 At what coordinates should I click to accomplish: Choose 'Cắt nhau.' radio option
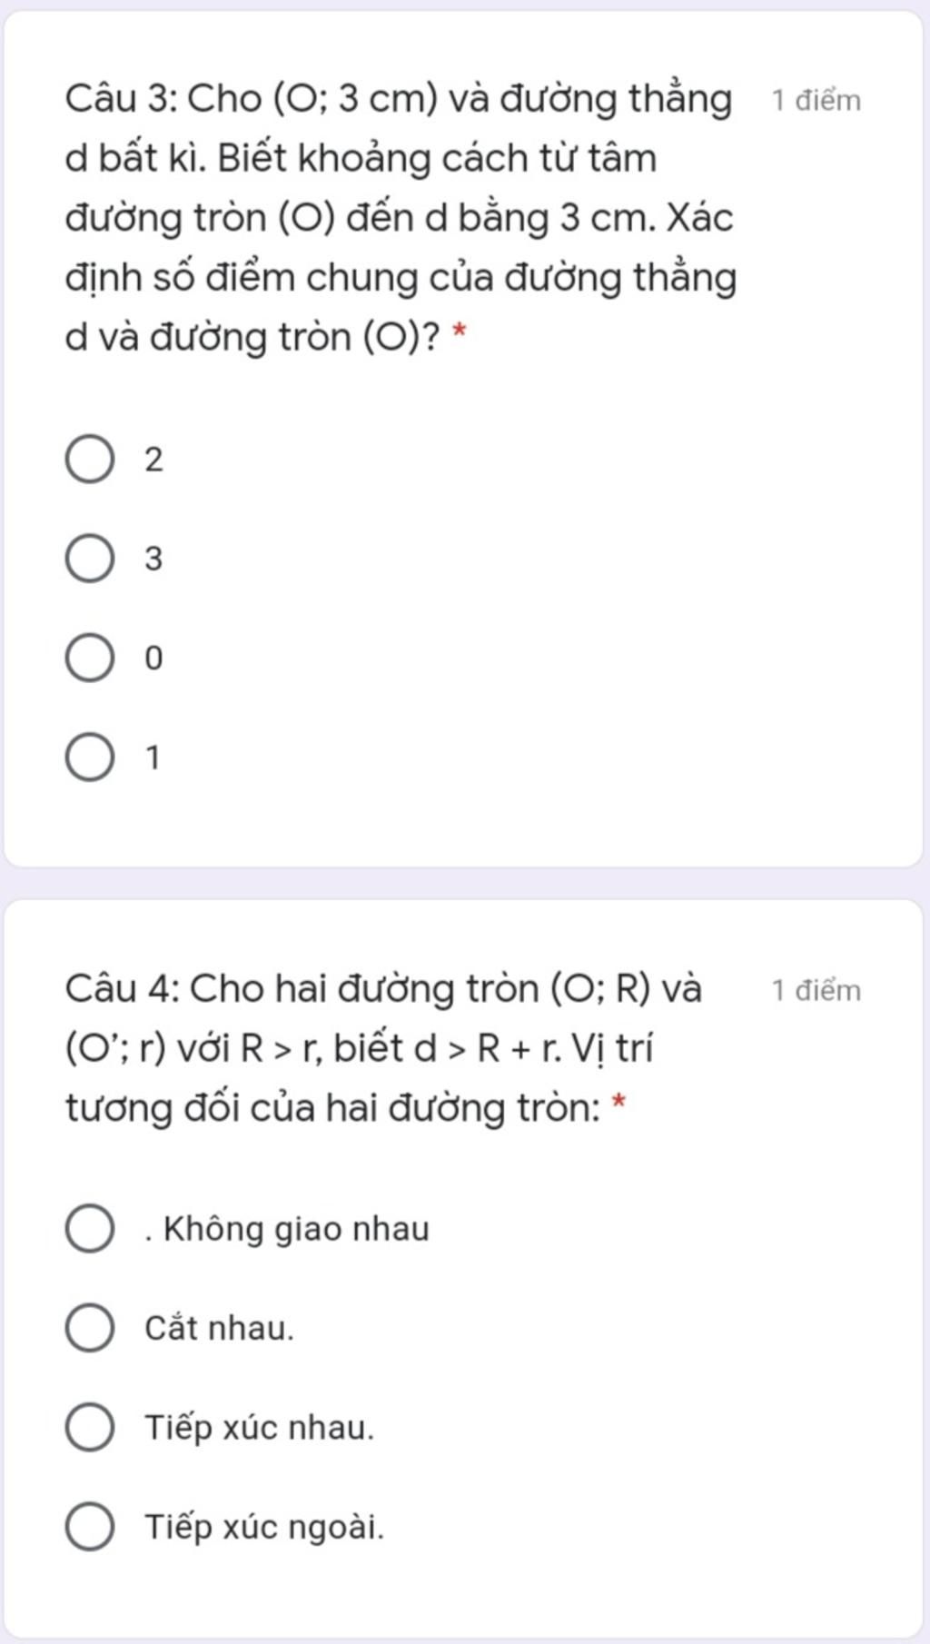[90, 1328]
